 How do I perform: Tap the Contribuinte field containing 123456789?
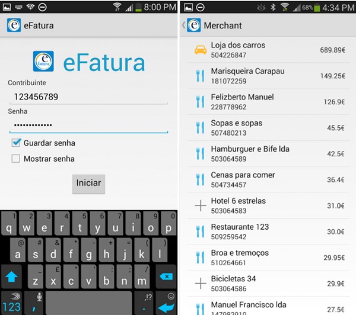pos(88,97)
